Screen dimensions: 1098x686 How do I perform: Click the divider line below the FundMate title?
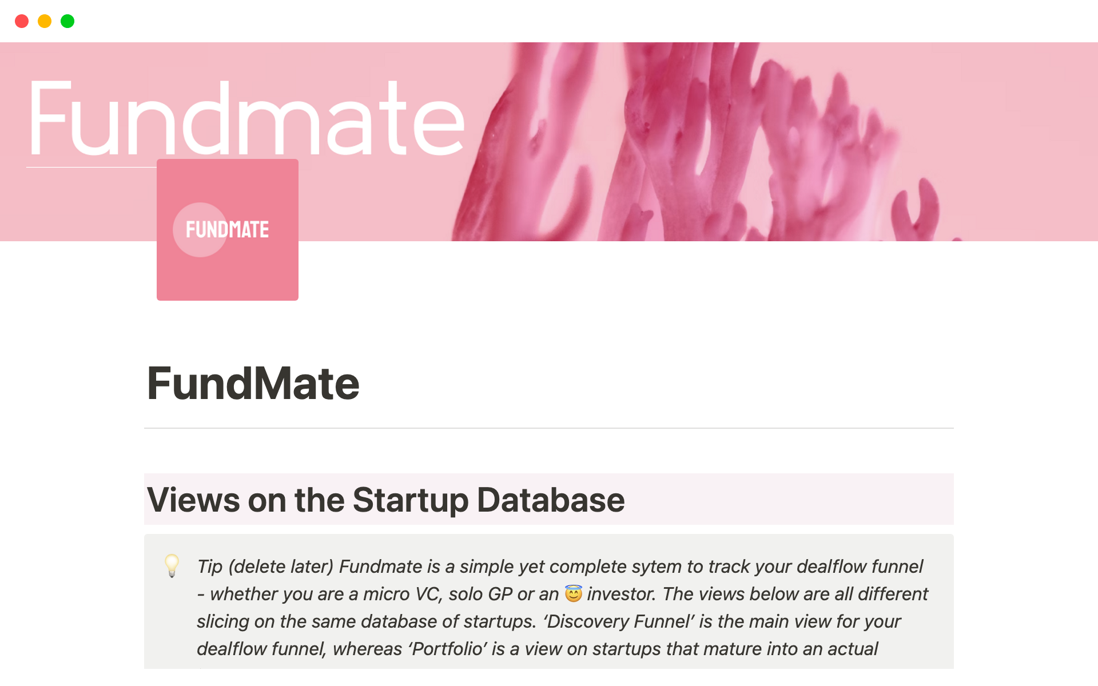point(548,428)
